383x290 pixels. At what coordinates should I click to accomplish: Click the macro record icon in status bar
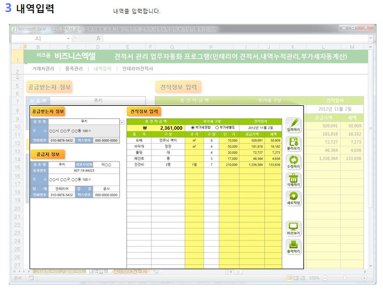(31, 278)
